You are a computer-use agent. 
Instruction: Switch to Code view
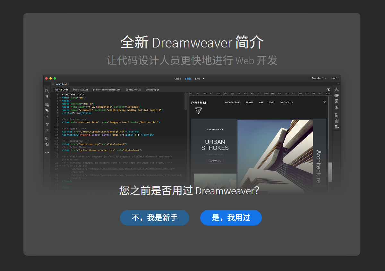click(178, 79)
